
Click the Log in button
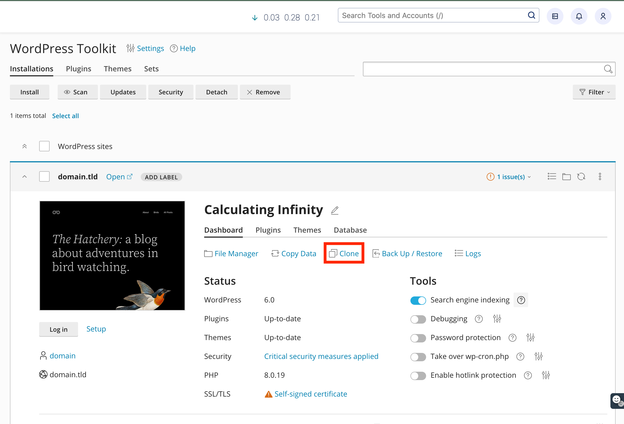[58, 329]
